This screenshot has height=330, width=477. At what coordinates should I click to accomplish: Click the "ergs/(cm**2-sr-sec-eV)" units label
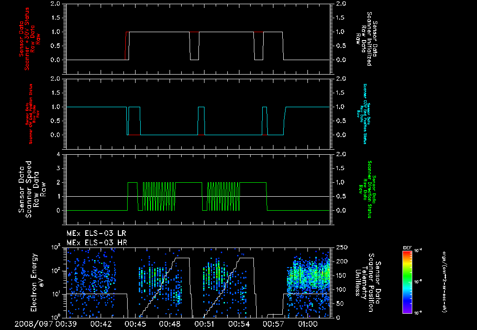pos(444,282)
